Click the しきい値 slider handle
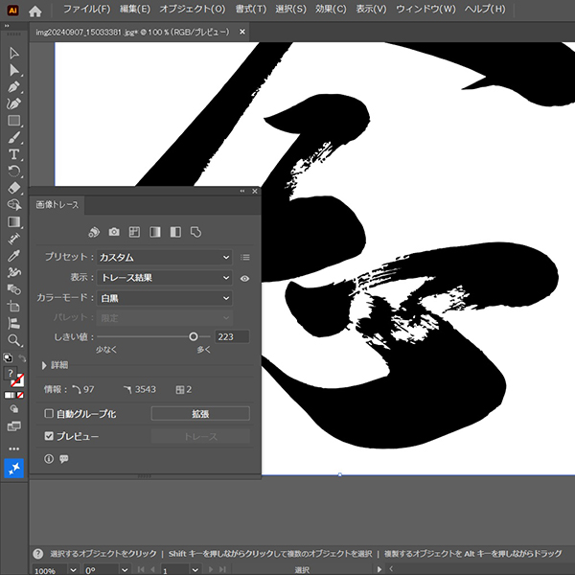The image size is (575, 575). [194, 336]
